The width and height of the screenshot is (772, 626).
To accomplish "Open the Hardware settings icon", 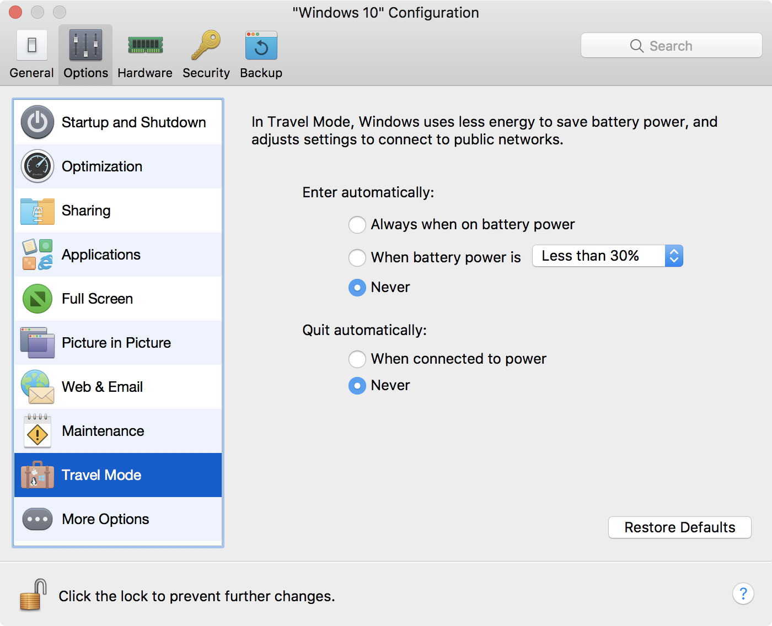I will [145, 45].
